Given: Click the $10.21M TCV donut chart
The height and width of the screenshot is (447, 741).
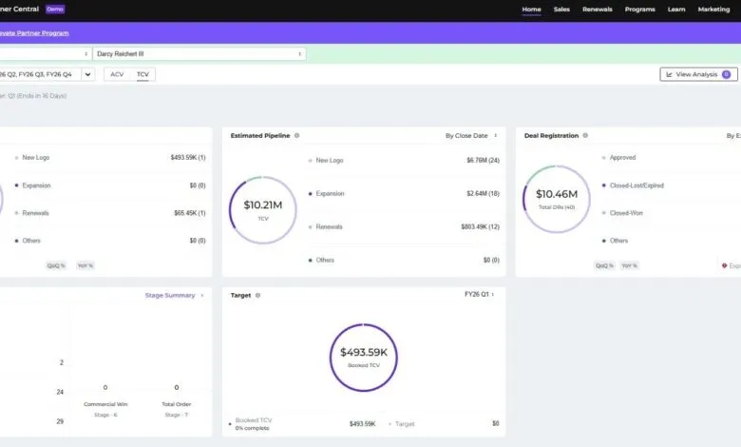Looking at the screenshot, I should [x=263, y=210].
